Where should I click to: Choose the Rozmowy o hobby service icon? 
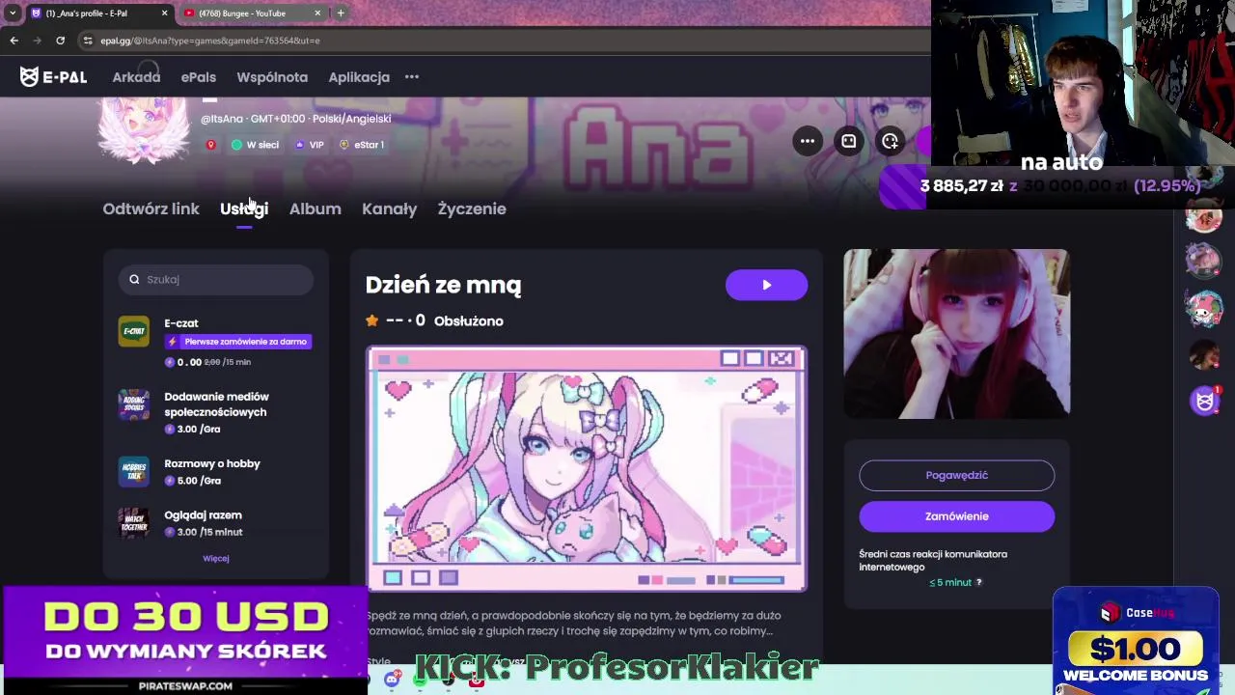pyautogui.click(x=134, y=471)
